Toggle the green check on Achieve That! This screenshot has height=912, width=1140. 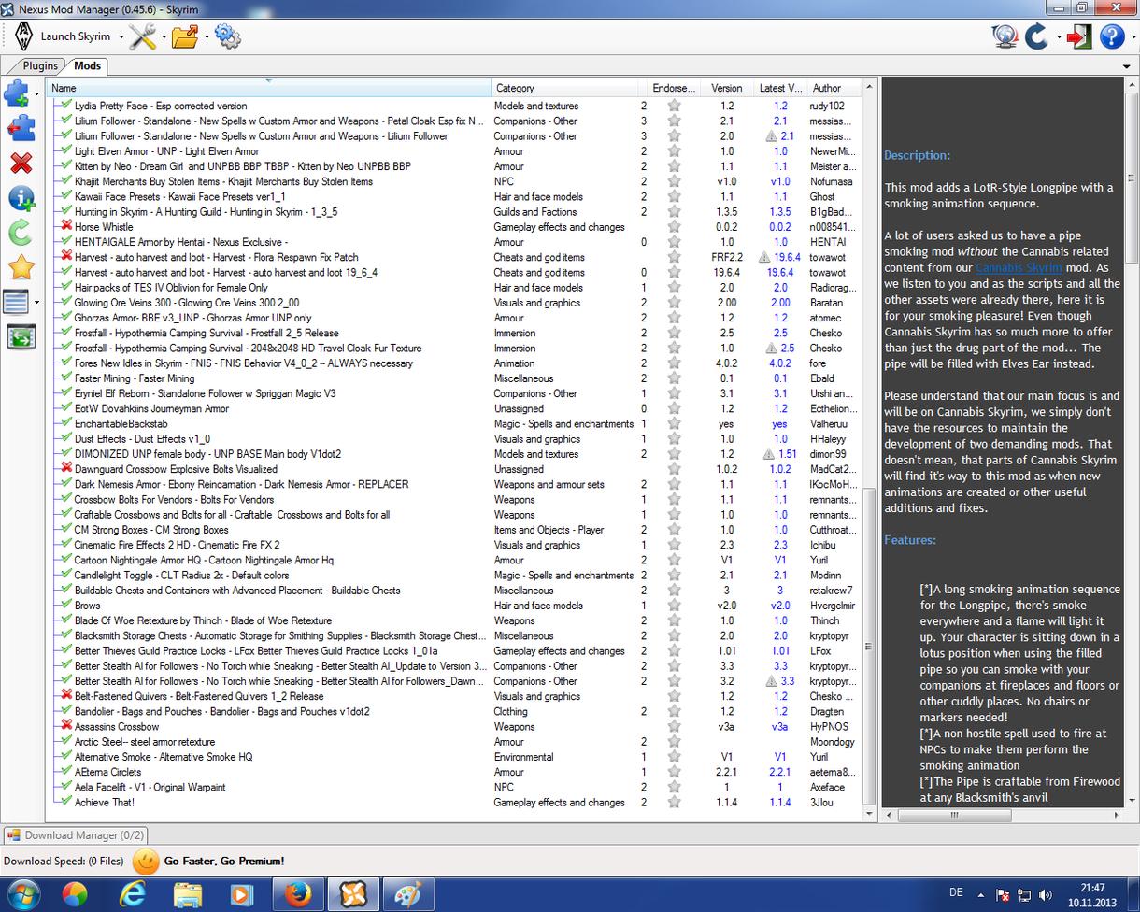65,802
